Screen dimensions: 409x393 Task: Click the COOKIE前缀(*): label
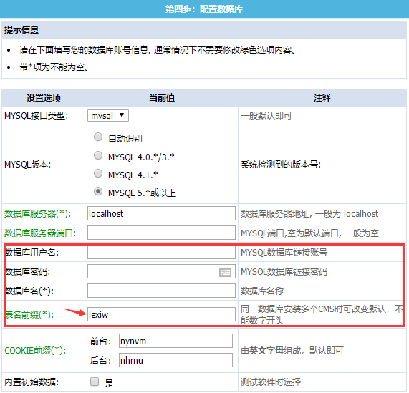(x=35, y=351)
